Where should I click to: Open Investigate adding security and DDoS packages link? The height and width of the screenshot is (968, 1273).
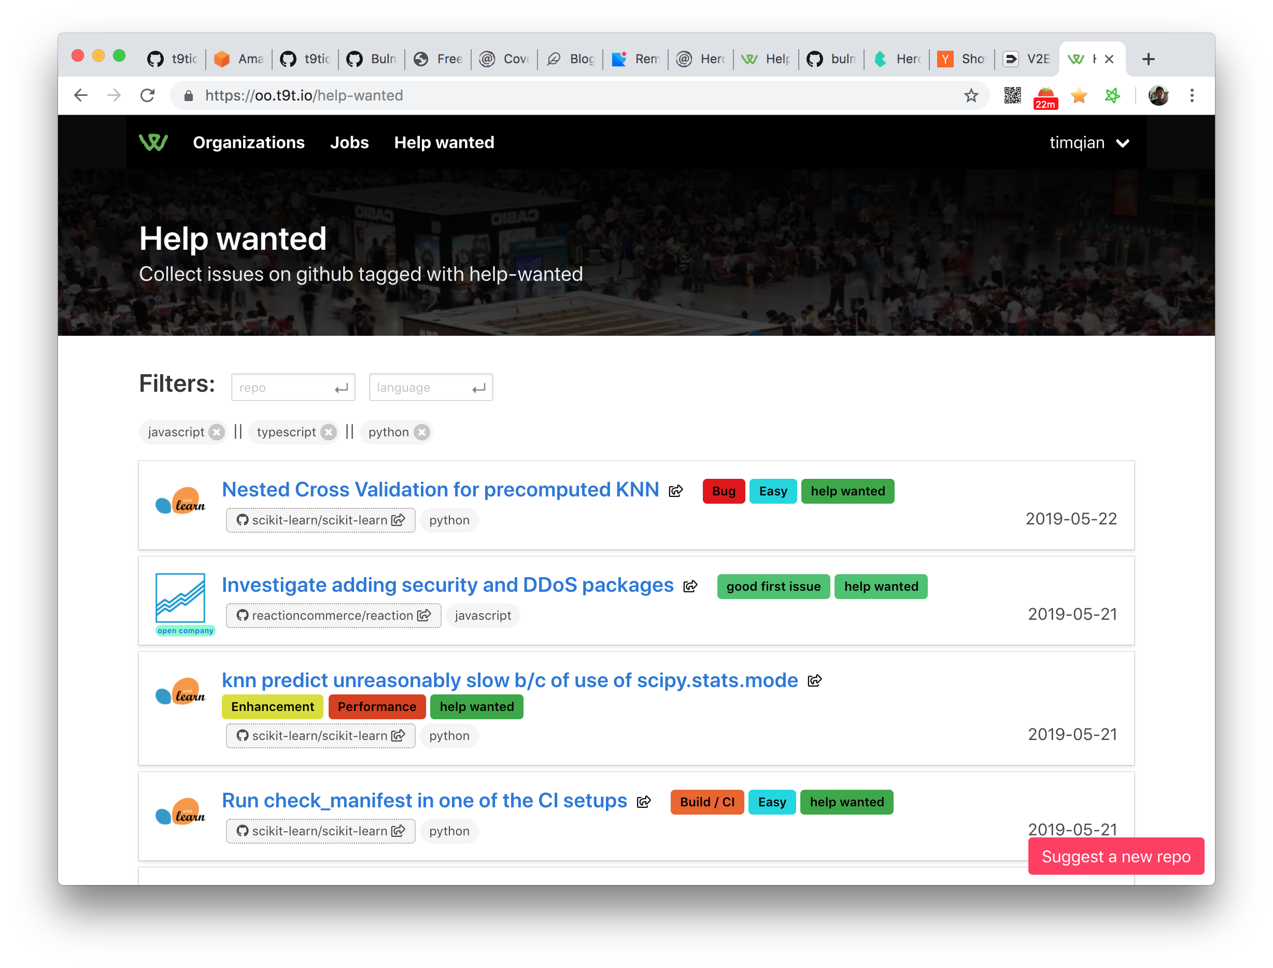click(447, 586)
